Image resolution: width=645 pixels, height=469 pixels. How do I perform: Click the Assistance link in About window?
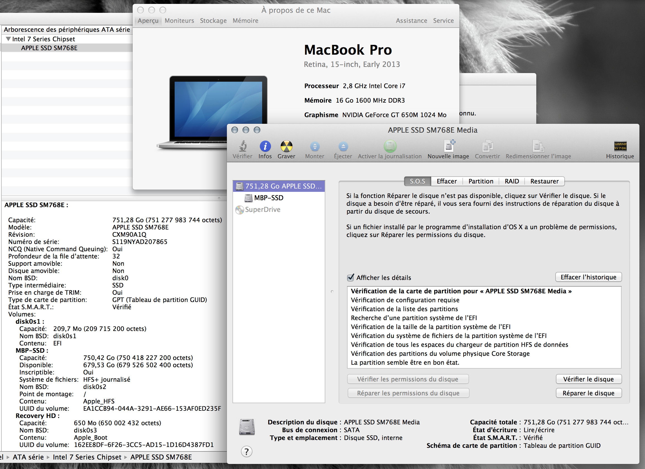point(411,21)
